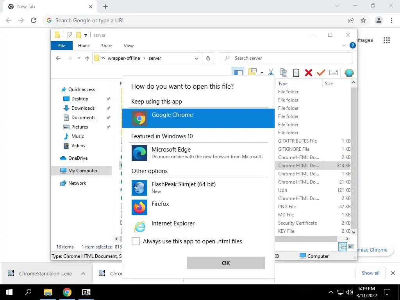Switch to the Home ribbon tab
400x300 pixels.
coord(84,46)
